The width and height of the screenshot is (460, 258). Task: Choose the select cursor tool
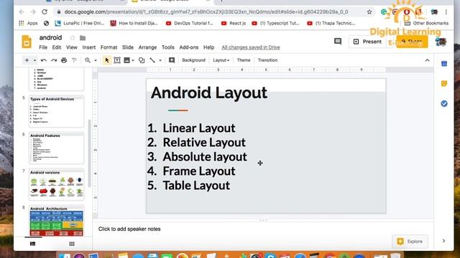tap(107, 60)
